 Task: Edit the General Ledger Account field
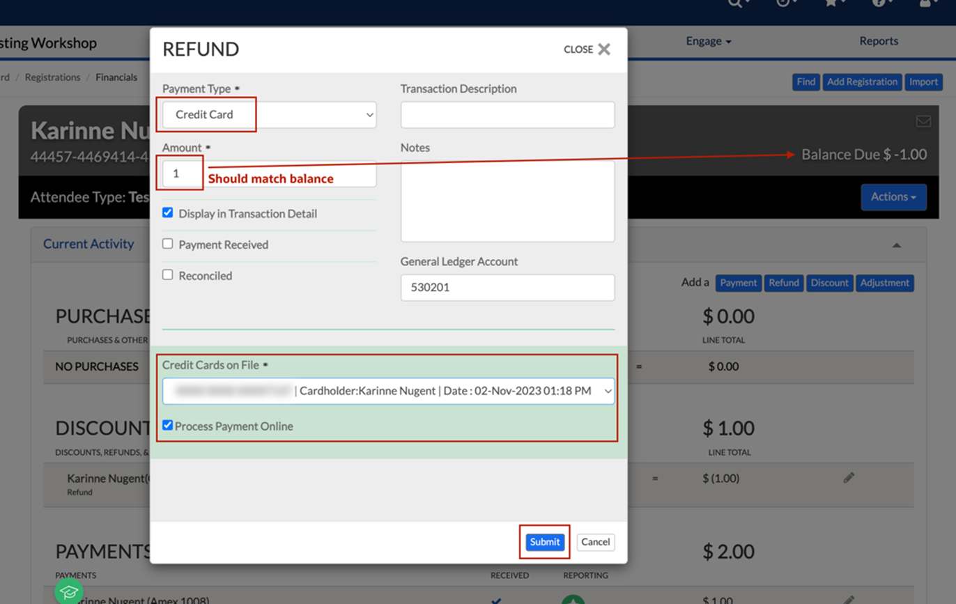507,287
